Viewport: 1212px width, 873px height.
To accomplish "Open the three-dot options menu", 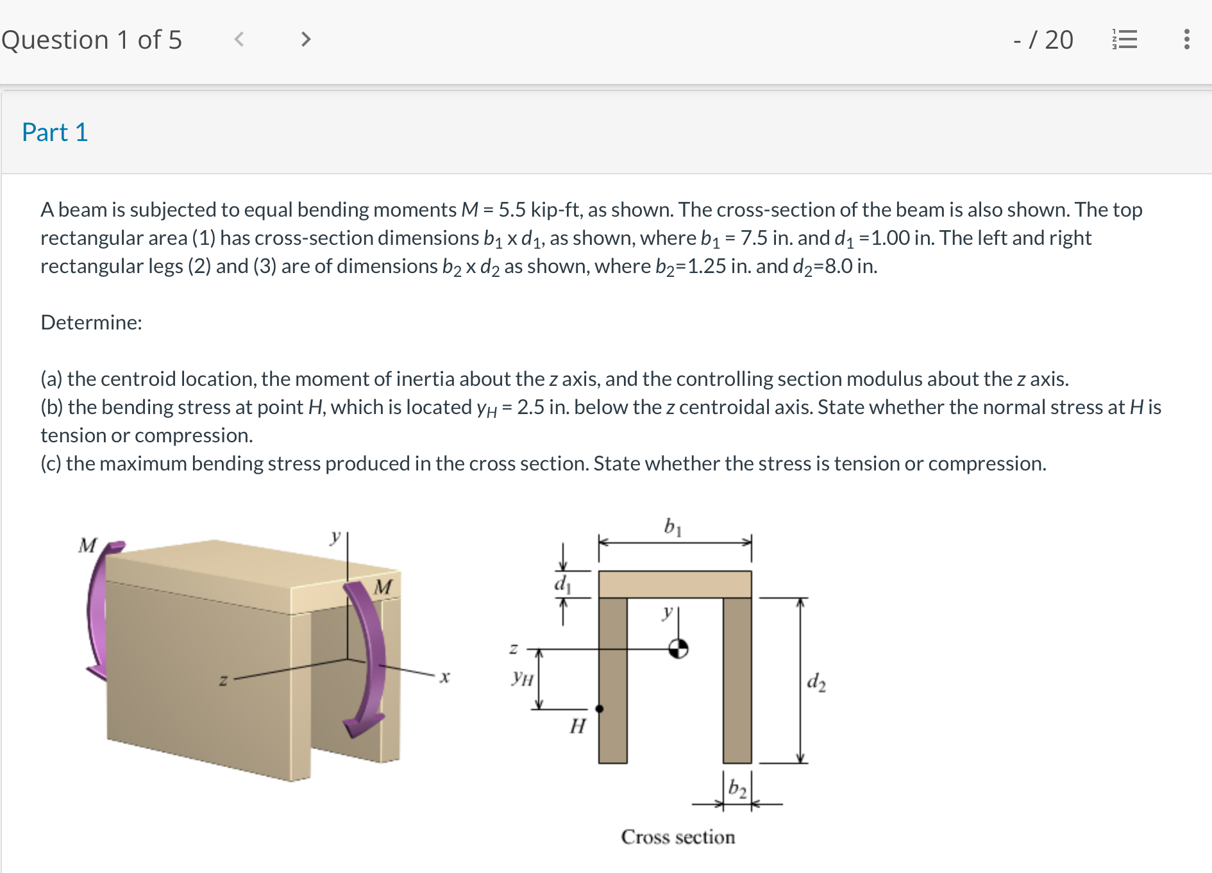I will point(1187,40).
